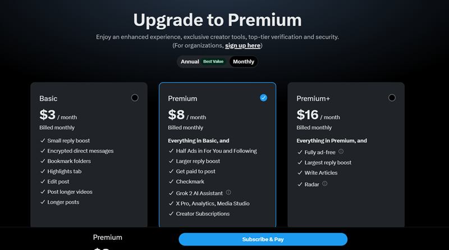
Task: Click the info icon beside Radar
Action: pyautogui.click(x=325, y=183)
